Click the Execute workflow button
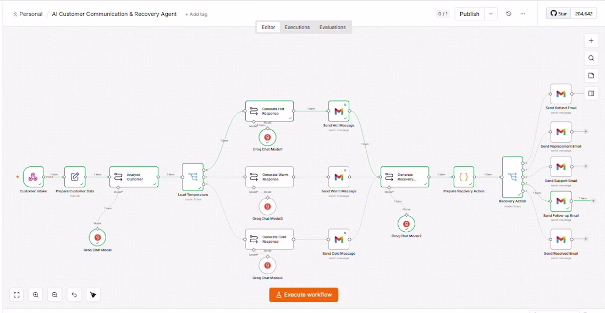The width and height of the screenshot is (605, 313). point(304,294)
